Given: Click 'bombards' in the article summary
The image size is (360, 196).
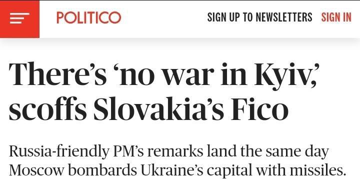Looking at the screenshot, I should 102,170.
